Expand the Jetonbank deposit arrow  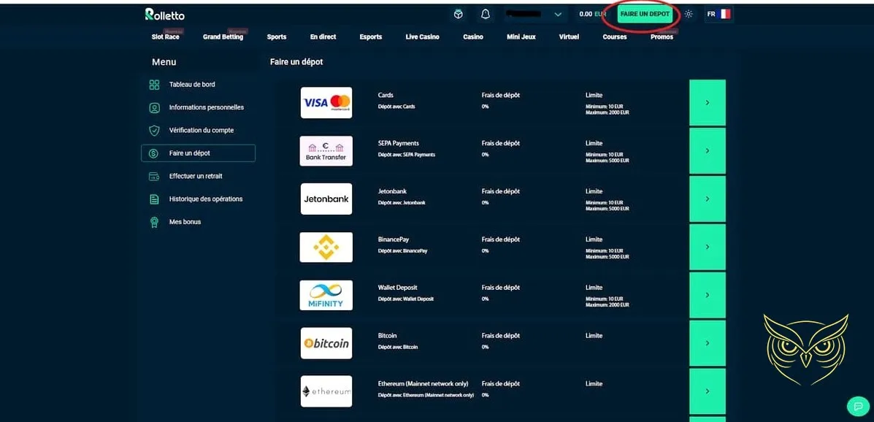[707, 199]
